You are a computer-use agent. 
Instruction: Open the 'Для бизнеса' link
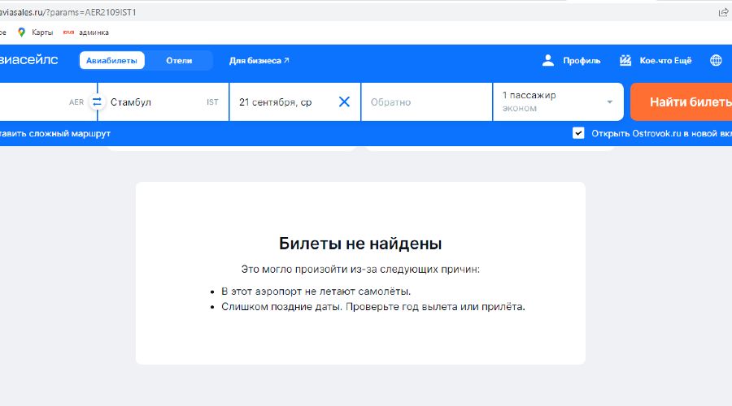[x=259, y=60]
